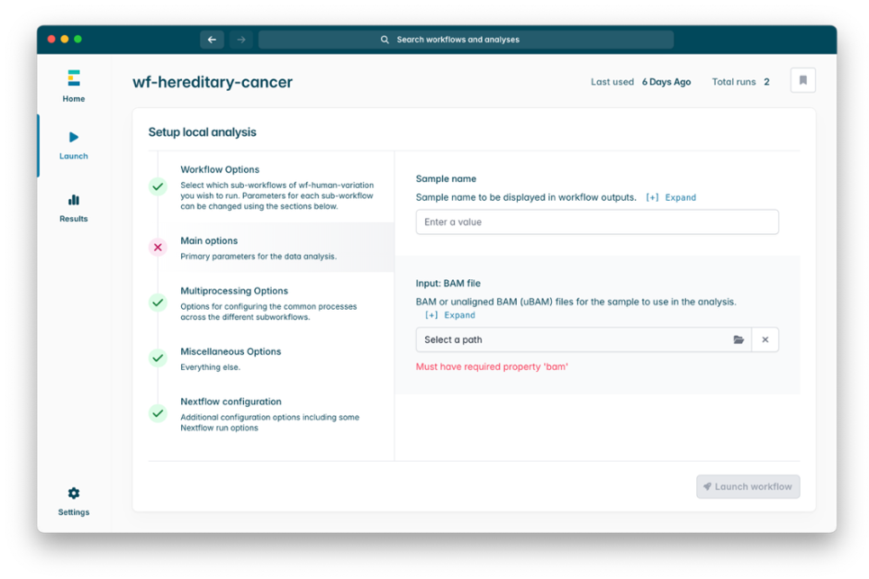Screen dimensions: 869x579
Task: Click the '6 Days Ago' last used value
Action: pyautogui.click(x=666, y=82)
